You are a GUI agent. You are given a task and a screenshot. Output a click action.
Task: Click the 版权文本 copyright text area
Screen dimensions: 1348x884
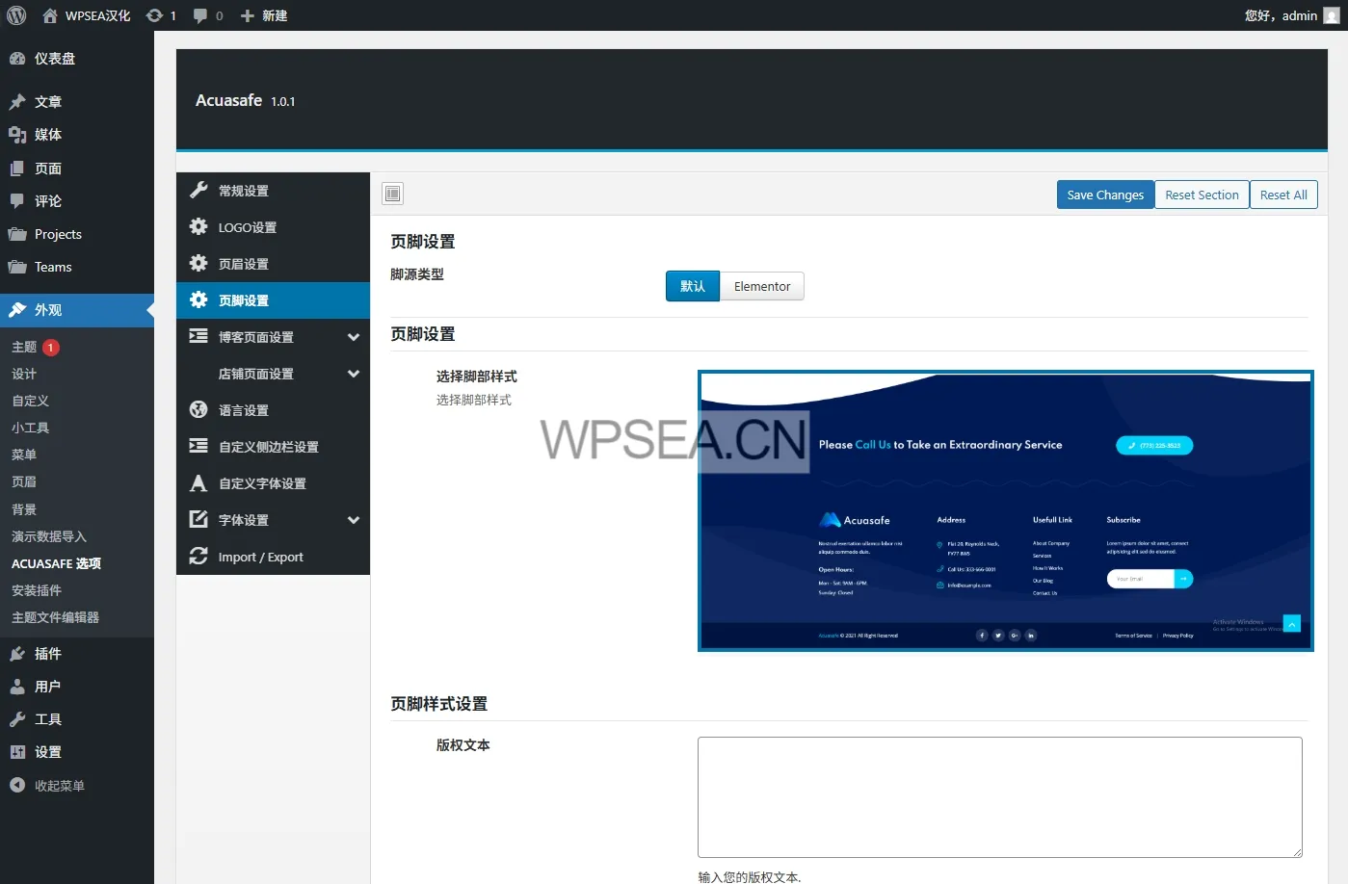(999, 796)
